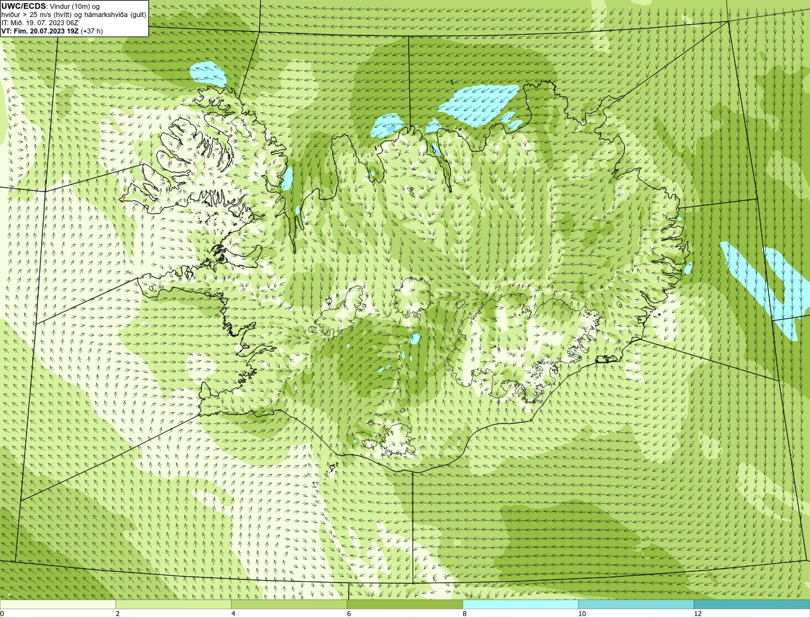Viewport: 810px width, 618px height.
Task: Click the '2' scale label
Action: (x=118, y=614)
